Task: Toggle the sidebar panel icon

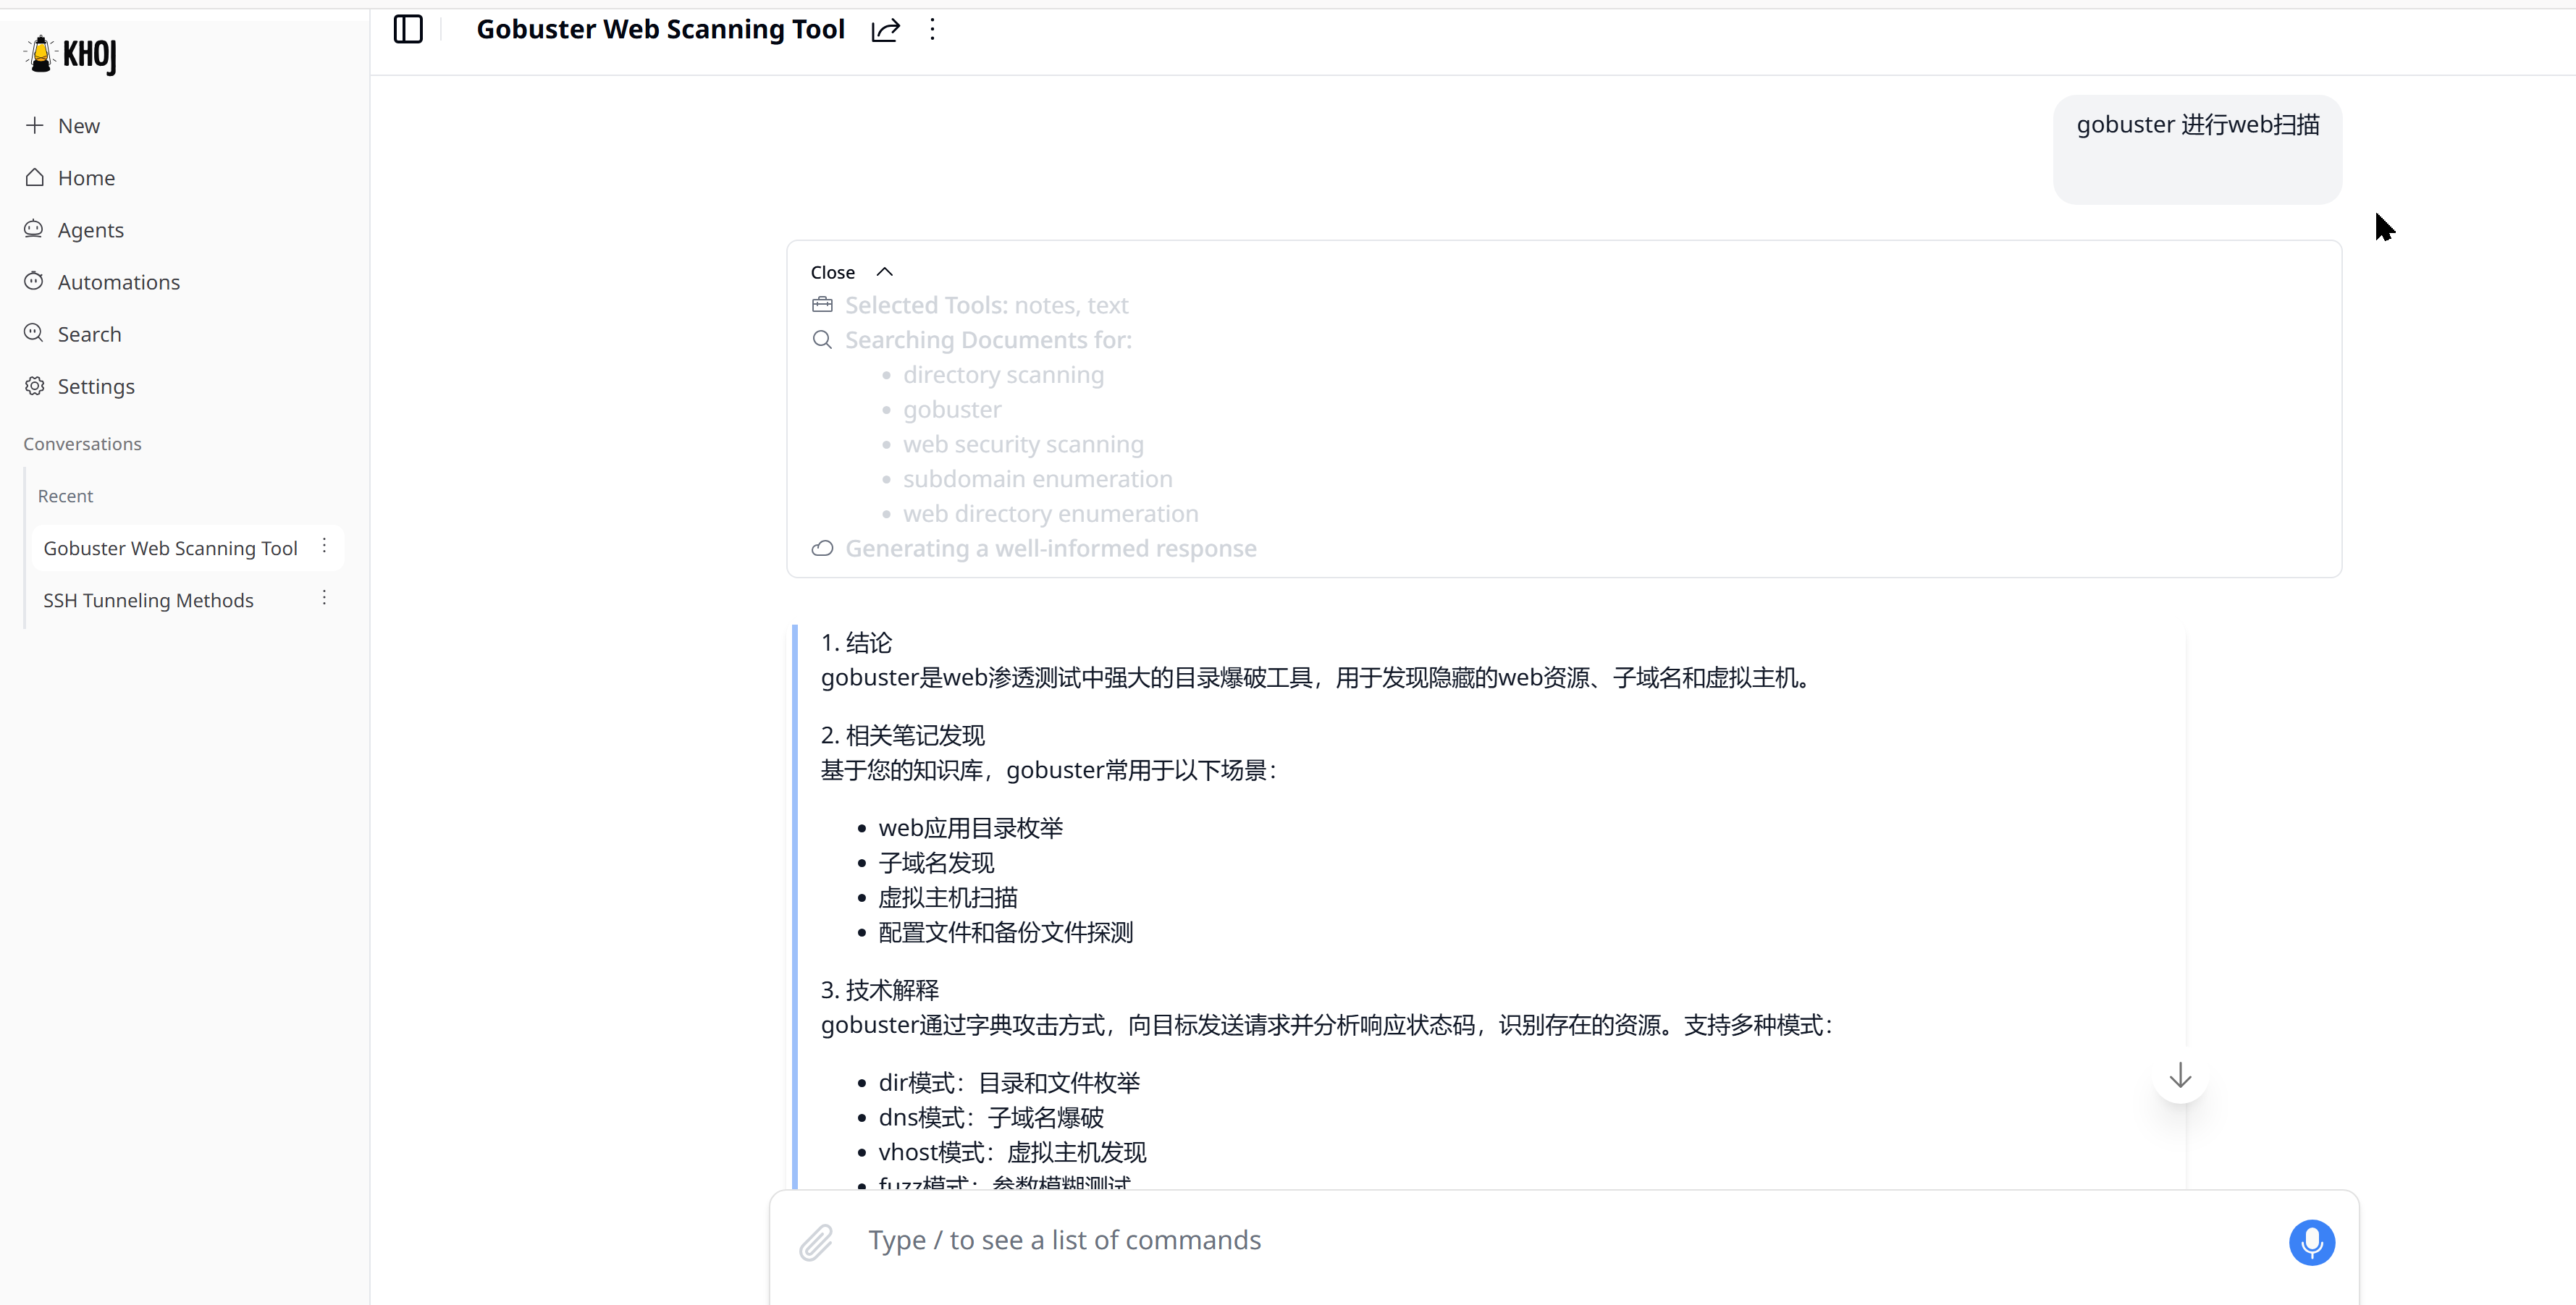Action: tap(408, 29)
